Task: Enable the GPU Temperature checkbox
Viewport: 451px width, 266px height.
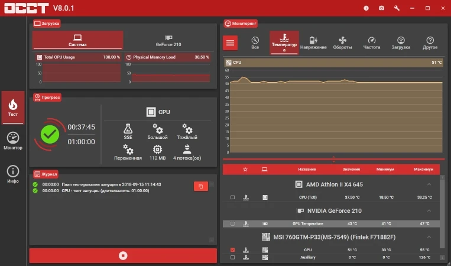Action: pos(232,223)
